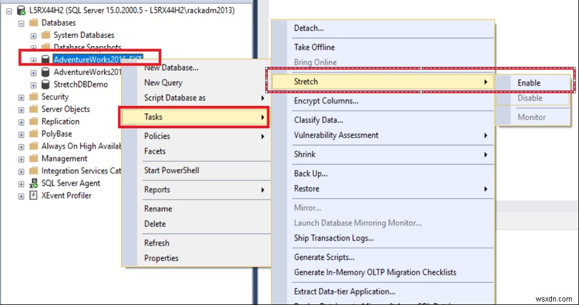Click the Management folder icon

pyautogui.click(x=34, y=158)
